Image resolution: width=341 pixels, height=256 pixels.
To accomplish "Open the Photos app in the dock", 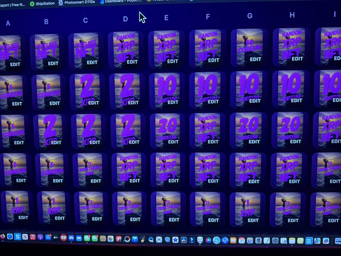I will tap(110, 239).
